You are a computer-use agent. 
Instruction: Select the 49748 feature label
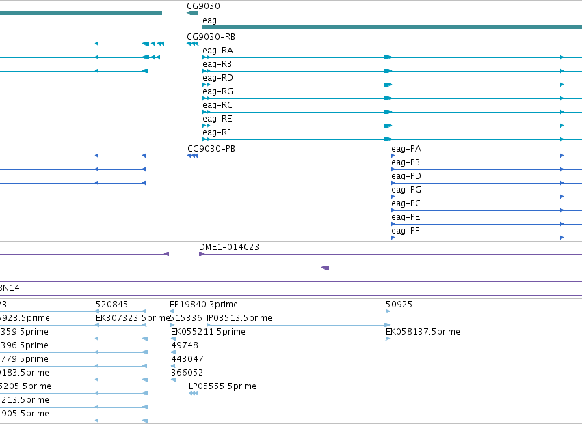point(185,345)
